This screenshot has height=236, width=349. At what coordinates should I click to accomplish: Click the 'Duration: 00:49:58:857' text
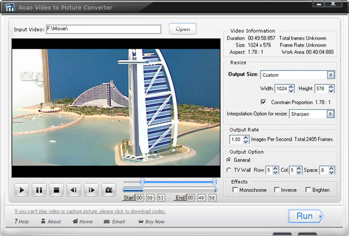point(251,38)
